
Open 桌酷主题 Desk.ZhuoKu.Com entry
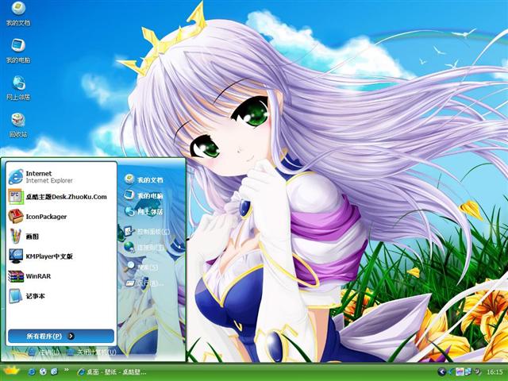pos(61,197)
